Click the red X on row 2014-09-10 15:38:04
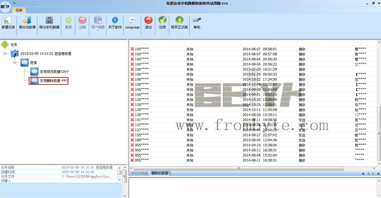The image size is (381, 198). click(x=132, y=145)
